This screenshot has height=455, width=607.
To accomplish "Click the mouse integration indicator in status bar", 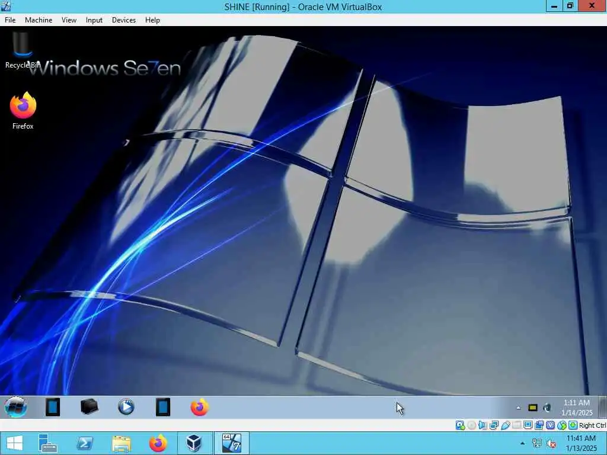I will coord(562,425).
